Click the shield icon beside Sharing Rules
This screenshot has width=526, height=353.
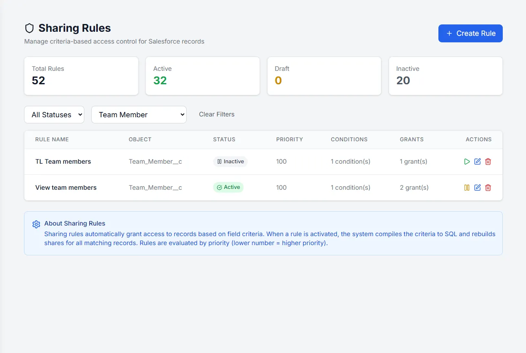pos(29,28)
